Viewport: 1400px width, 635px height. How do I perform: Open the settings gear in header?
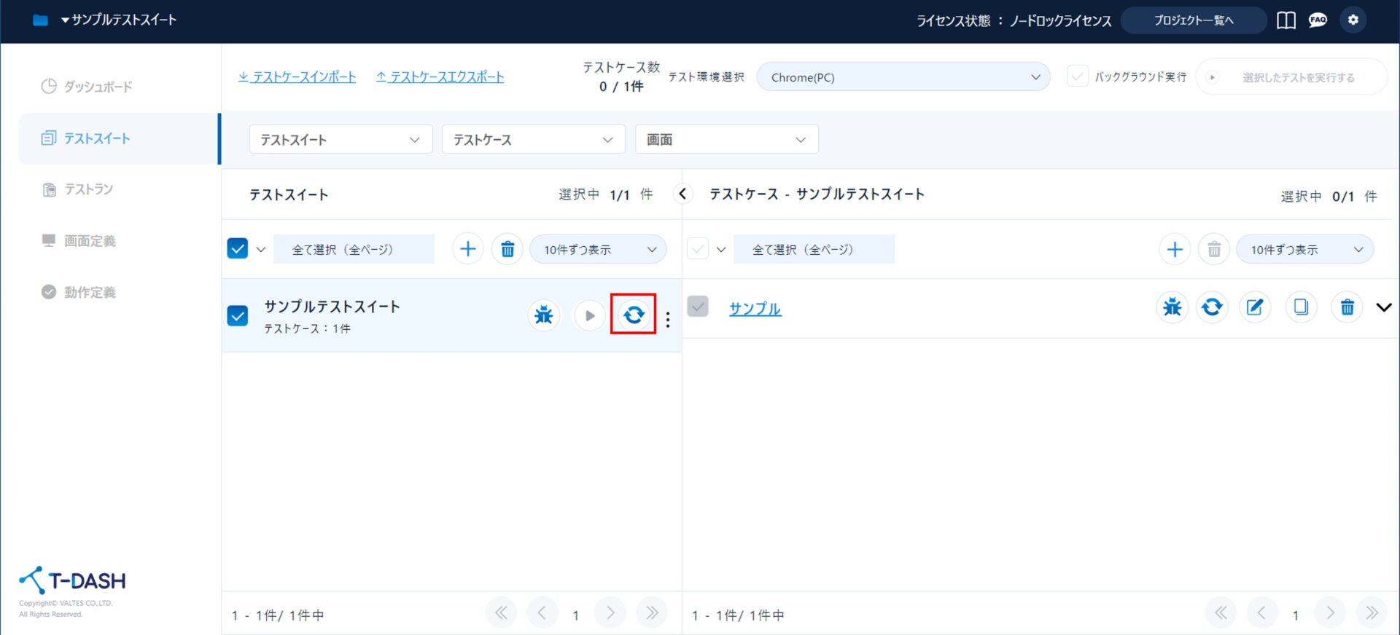pos(1353,20)
